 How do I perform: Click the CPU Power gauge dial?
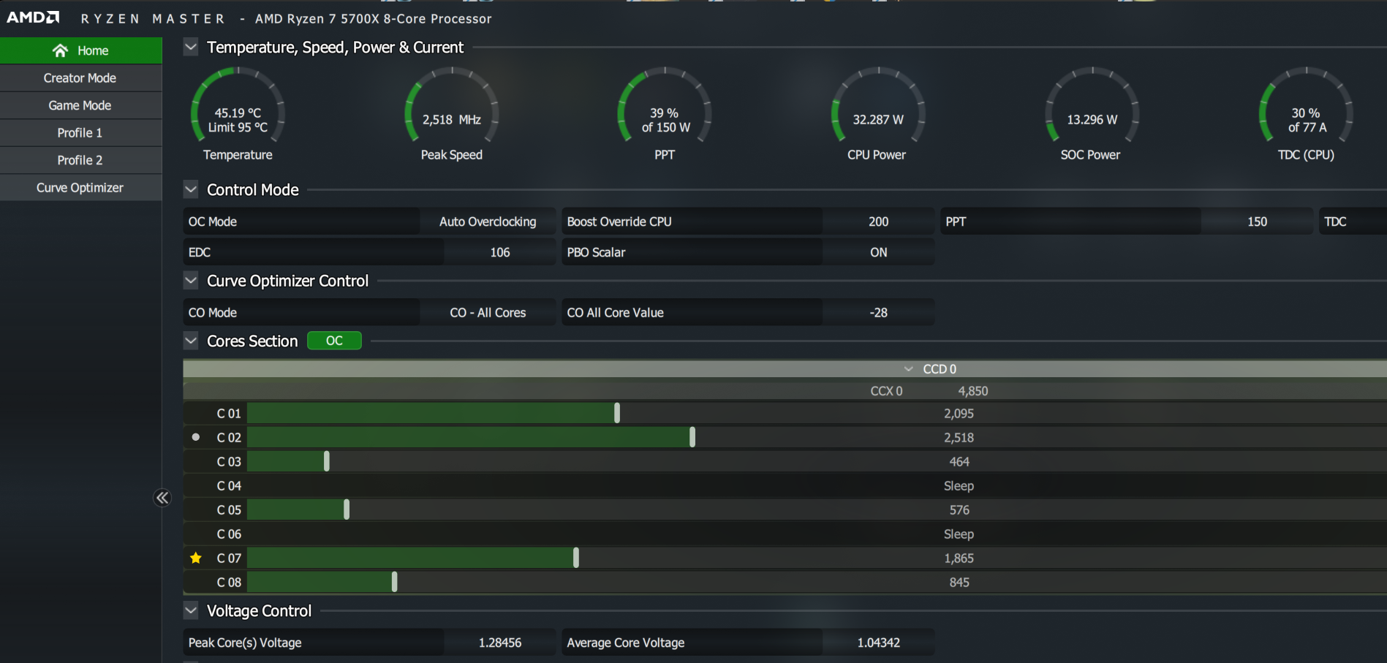[878, 105]
